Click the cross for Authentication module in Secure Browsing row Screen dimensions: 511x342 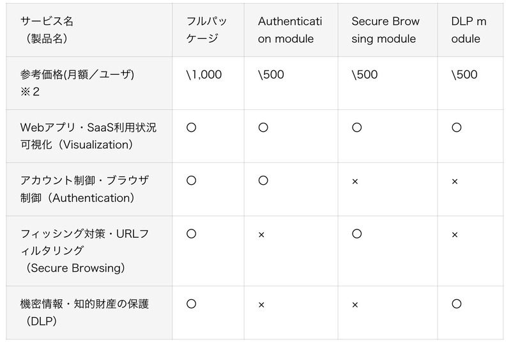pyautogui.click(x=261, y=235)
